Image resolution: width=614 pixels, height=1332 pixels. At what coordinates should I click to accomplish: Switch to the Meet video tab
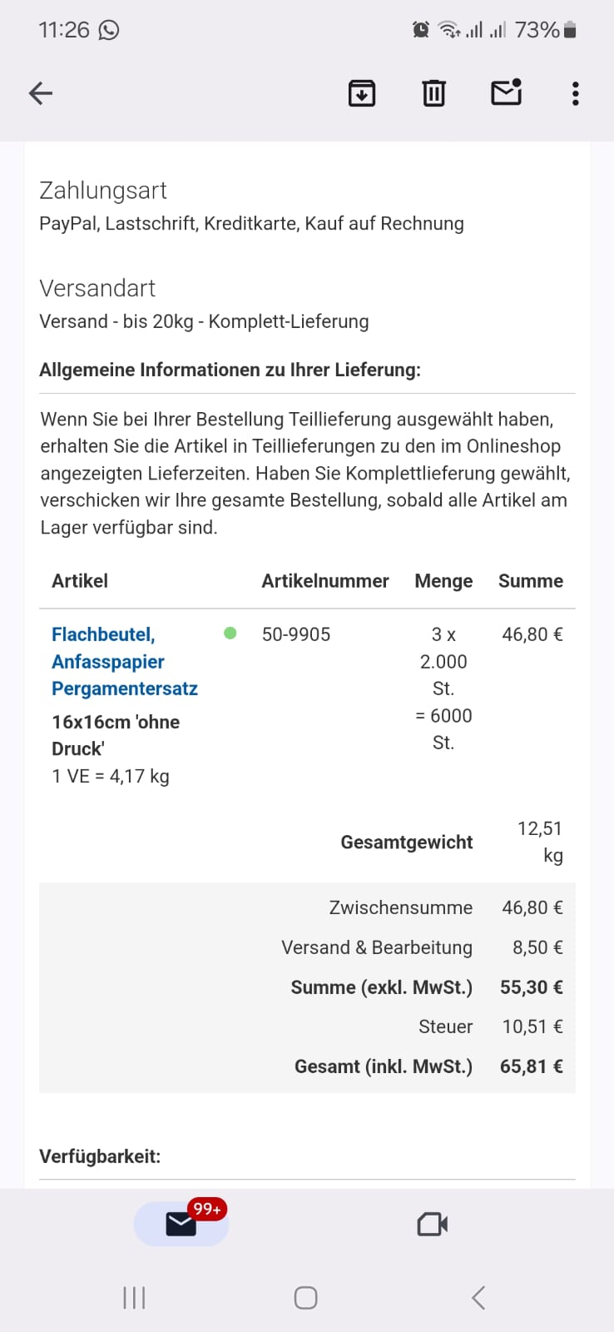coord(432,1224)
